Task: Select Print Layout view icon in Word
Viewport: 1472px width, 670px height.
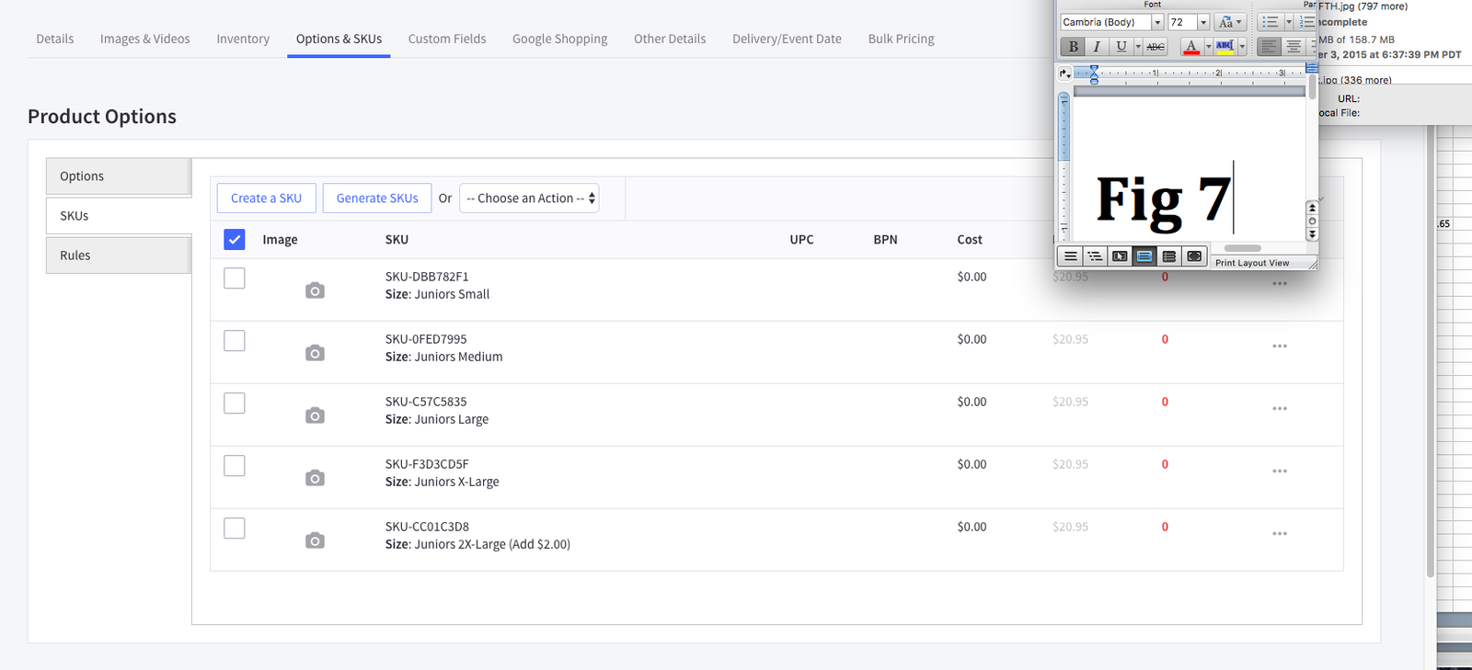Action: pos(1144,256)
